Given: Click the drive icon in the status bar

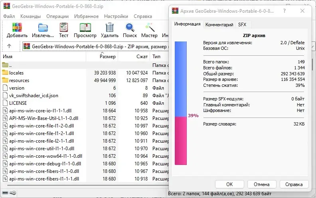Looking at the screenshot, I should pyautogui.click(x=5, y=193).
